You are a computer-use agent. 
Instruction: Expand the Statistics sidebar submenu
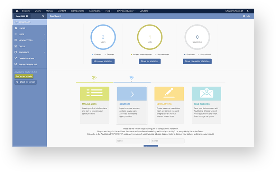pos(44,52)
